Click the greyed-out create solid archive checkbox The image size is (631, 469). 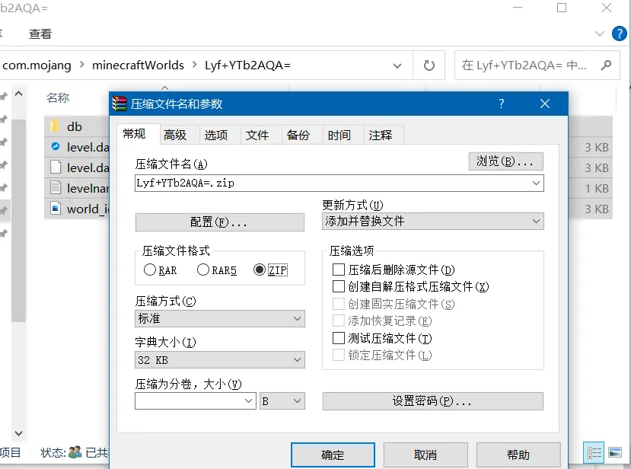339,304
